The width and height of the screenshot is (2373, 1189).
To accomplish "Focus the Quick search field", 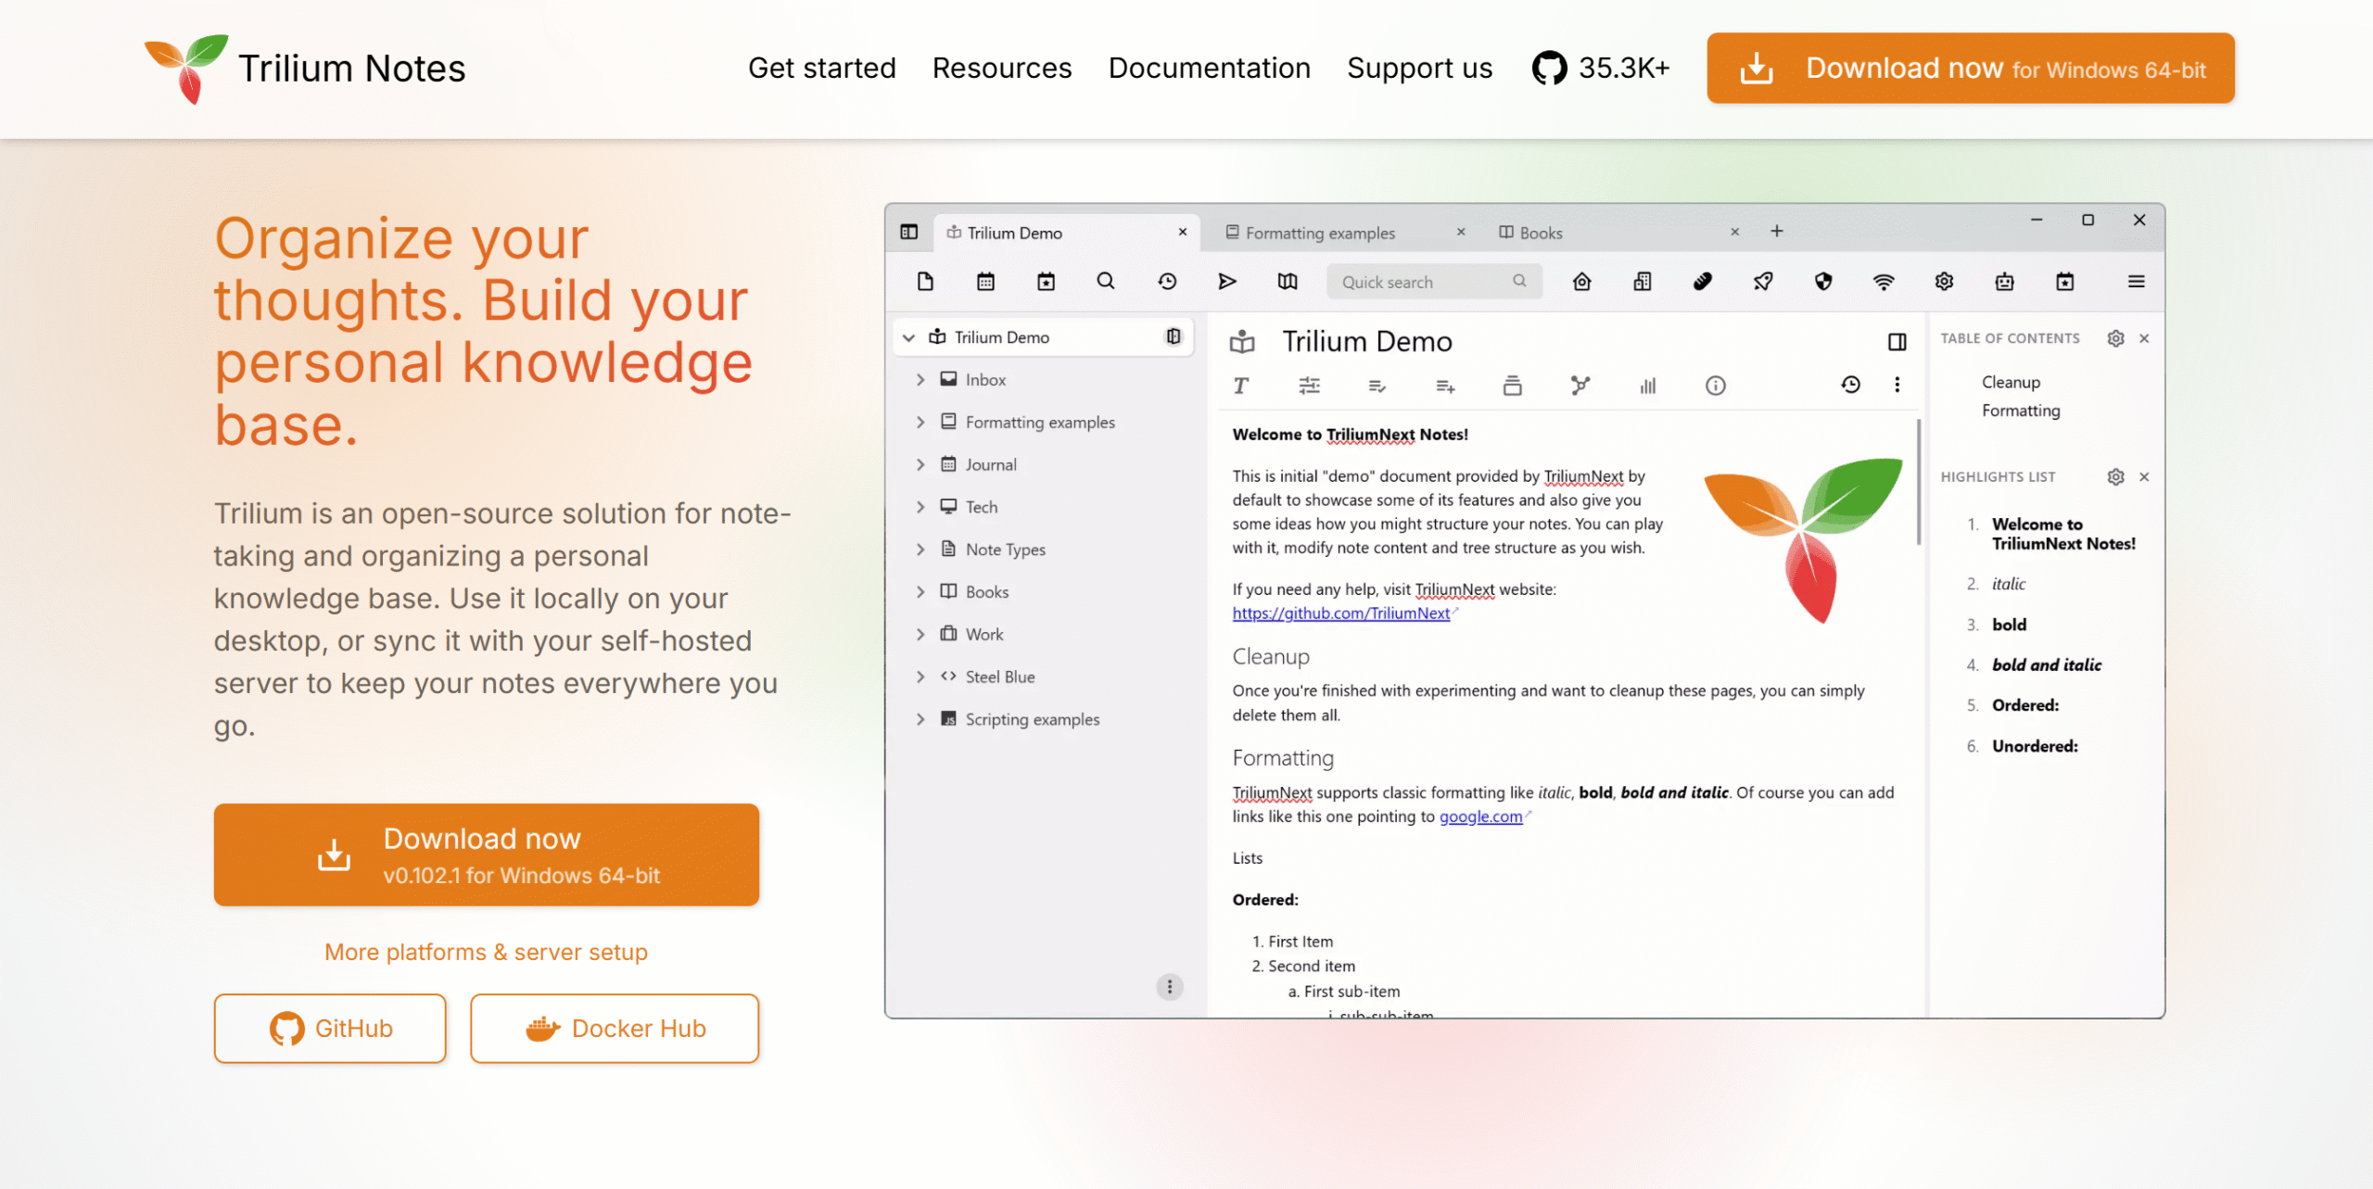I will coord(1434,282).
